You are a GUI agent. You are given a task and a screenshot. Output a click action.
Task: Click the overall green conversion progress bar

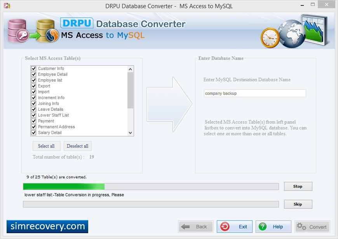[151, 187]
